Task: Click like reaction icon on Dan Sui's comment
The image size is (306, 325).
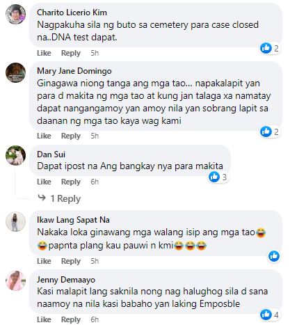Action: coord(214,177)
